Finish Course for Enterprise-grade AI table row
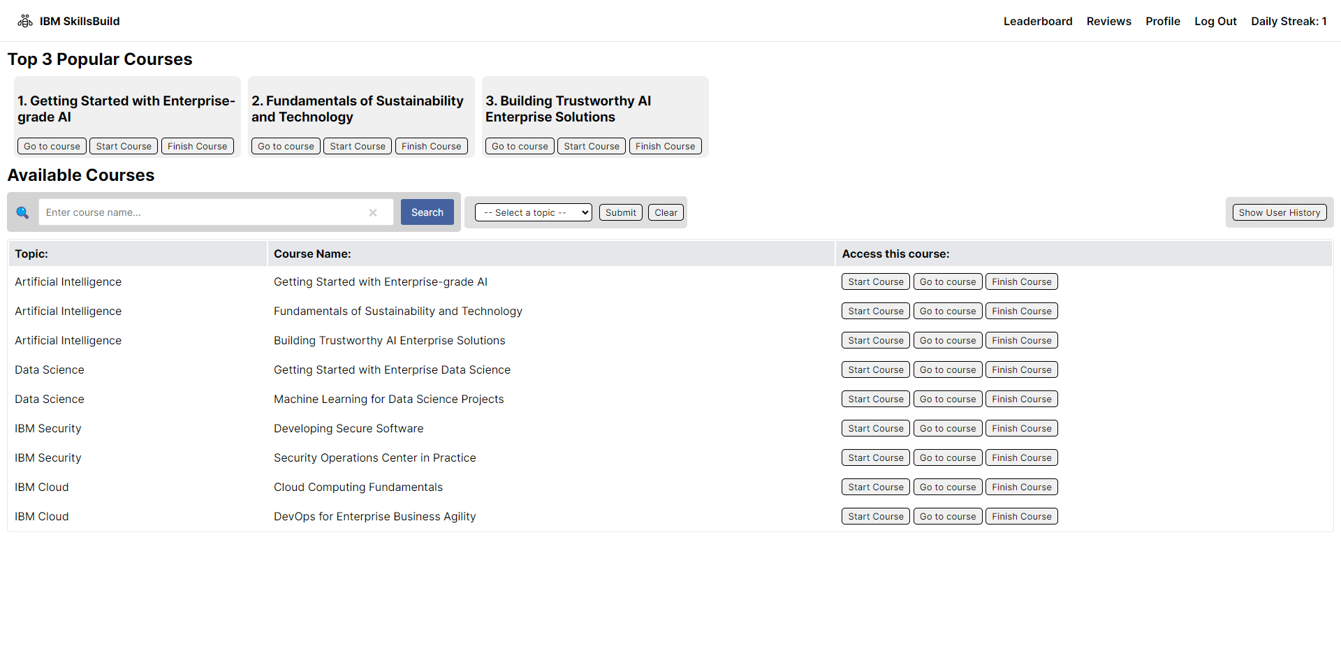Viewport: 1341px width, 660px height. [x=1022, y=281]
